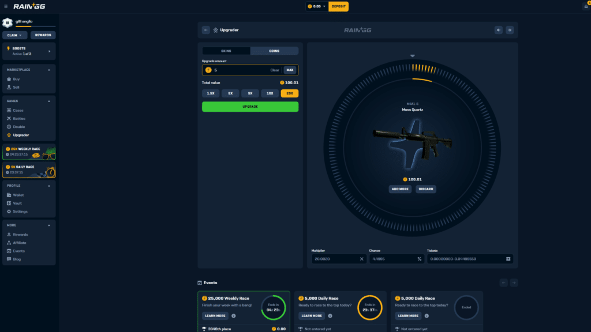This screenshot has width=591, height=332.
Task: Open the Vault page
Action: click(19, 203)
